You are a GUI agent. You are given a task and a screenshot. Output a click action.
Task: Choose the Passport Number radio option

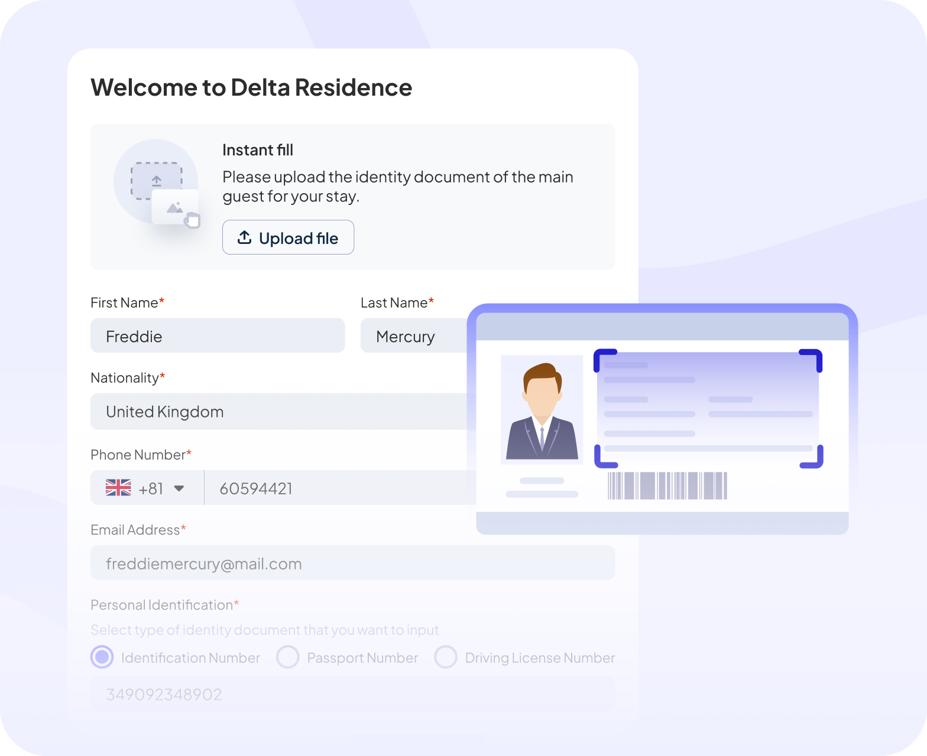(x=288, y=657)
